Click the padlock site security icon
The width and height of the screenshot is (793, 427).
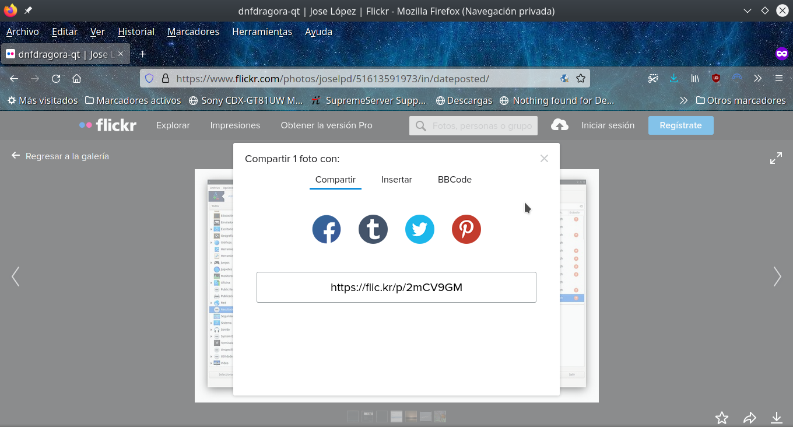165,78
